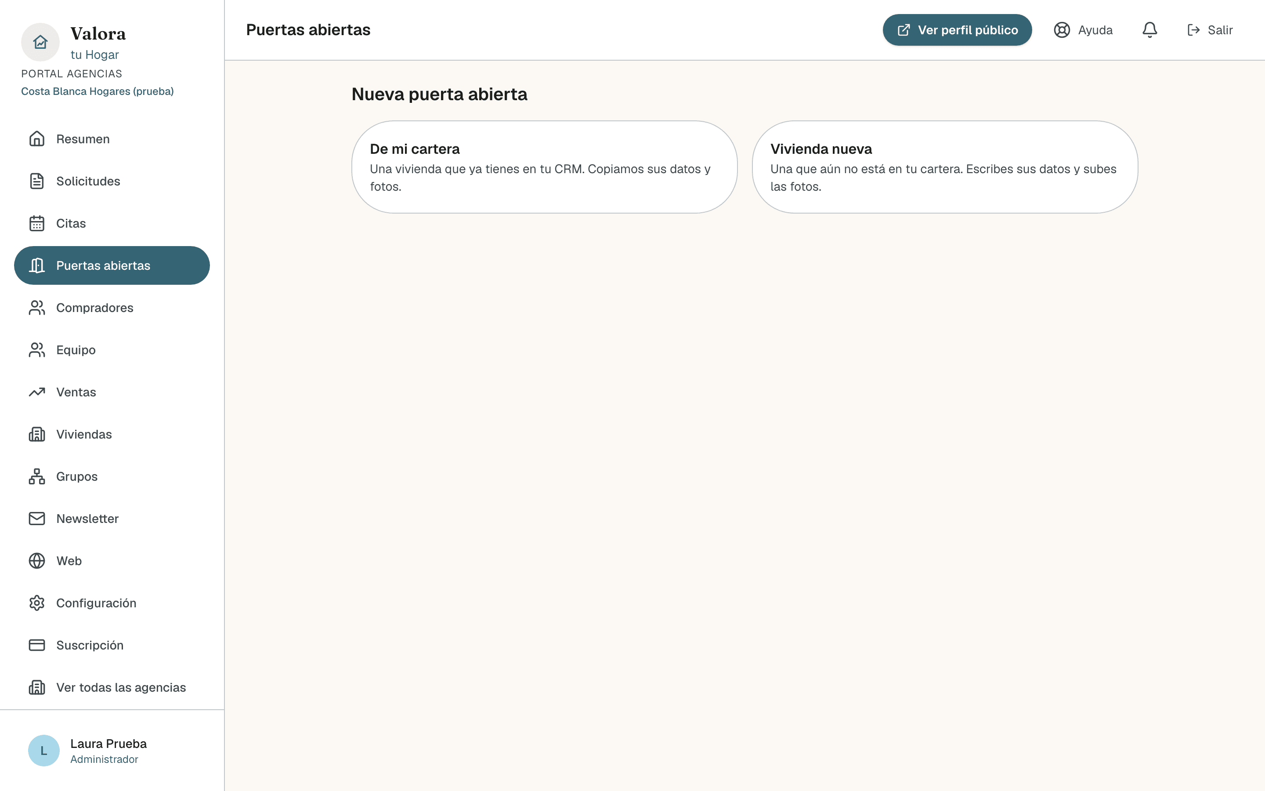
Task: Go to Solicitudes in the sidebar
Action: tap(112, 181)
